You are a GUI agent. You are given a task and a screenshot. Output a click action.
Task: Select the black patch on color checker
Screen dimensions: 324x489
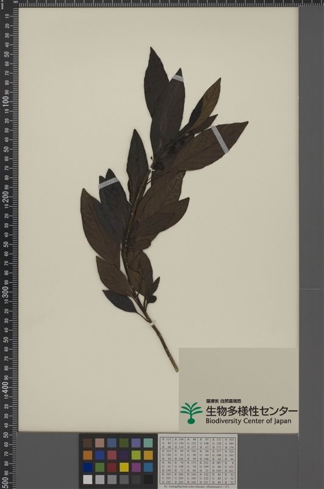pos(148,479)
